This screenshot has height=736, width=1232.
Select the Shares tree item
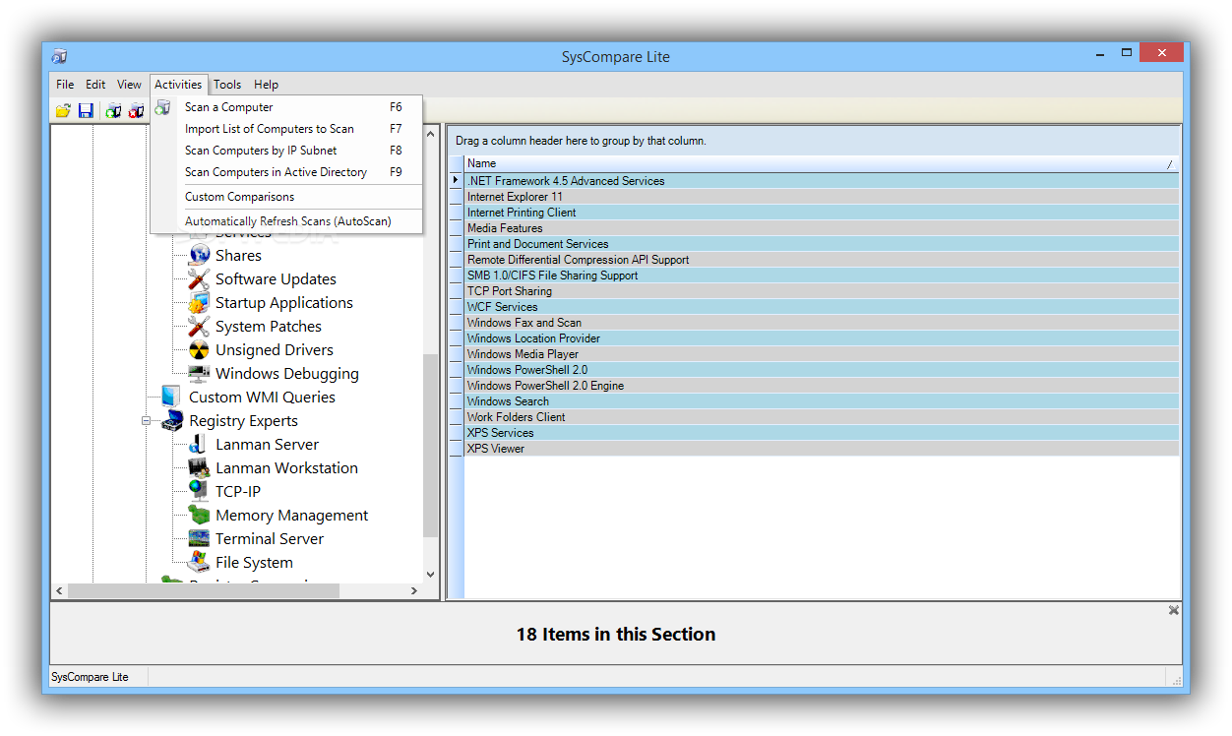click(238, 255)
